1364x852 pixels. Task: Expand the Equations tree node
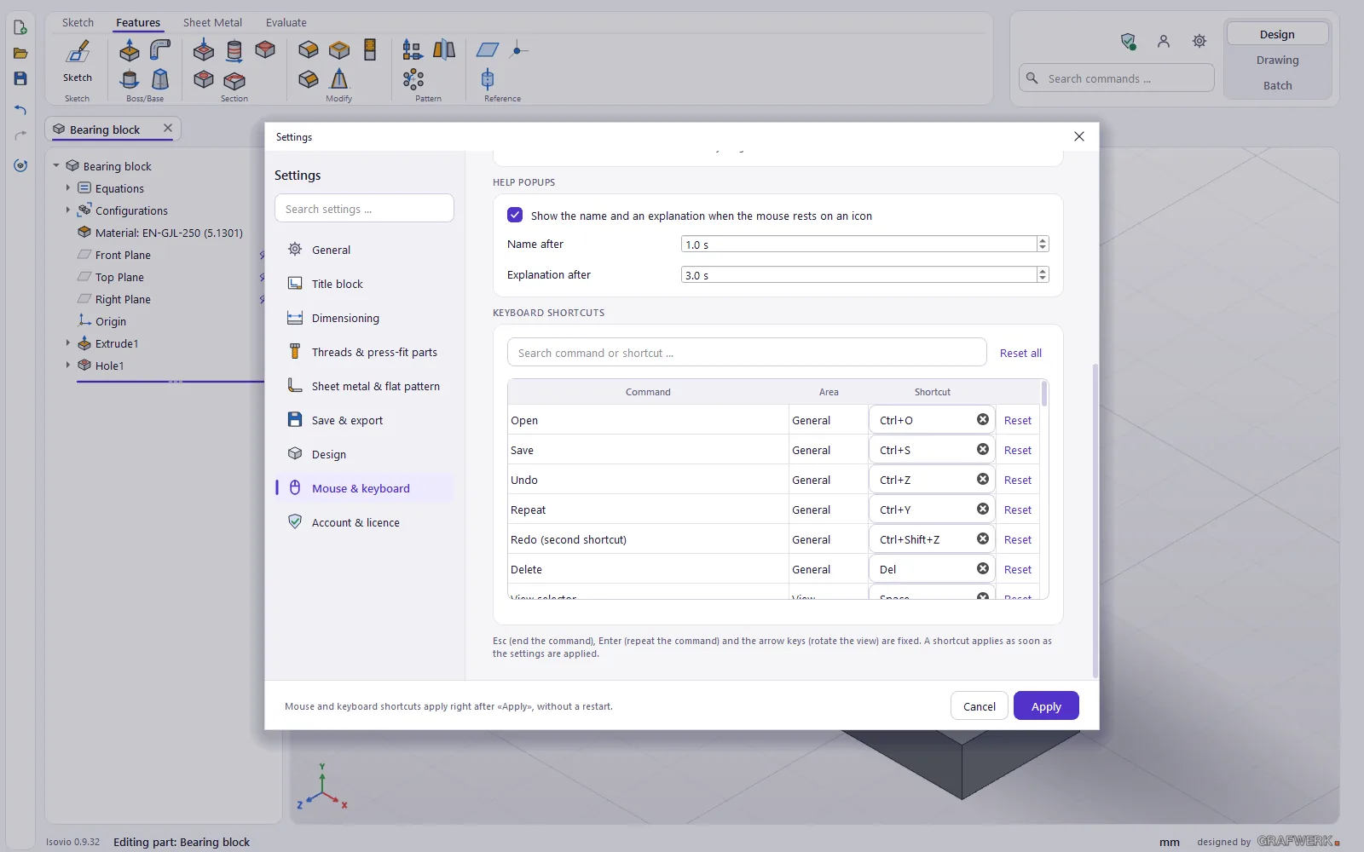[x=68, y=188]
